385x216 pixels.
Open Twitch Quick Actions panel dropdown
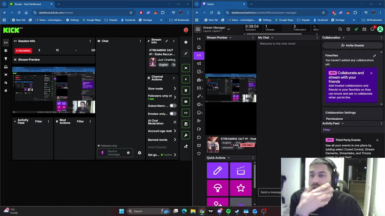[228, 158]
